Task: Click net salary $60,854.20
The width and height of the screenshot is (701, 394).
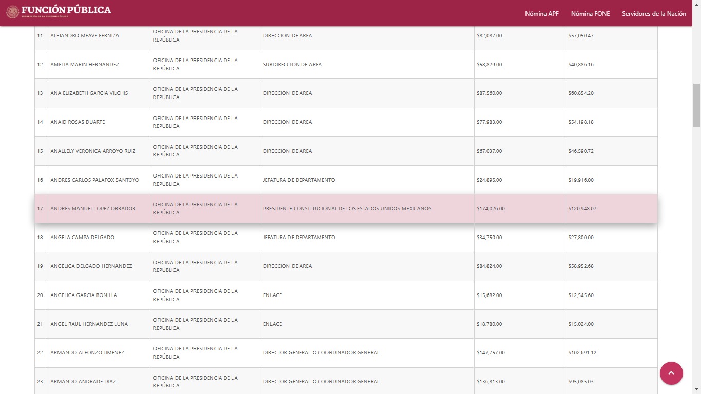Action: point(581,93)
